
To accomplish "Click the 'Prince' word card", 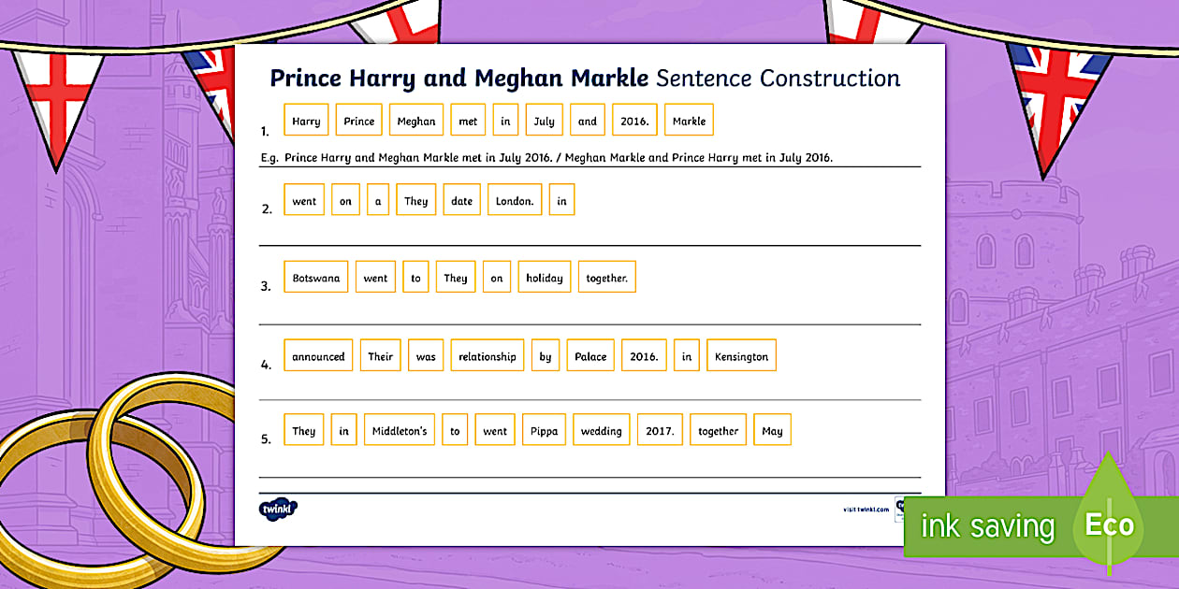I will [358, 121].
